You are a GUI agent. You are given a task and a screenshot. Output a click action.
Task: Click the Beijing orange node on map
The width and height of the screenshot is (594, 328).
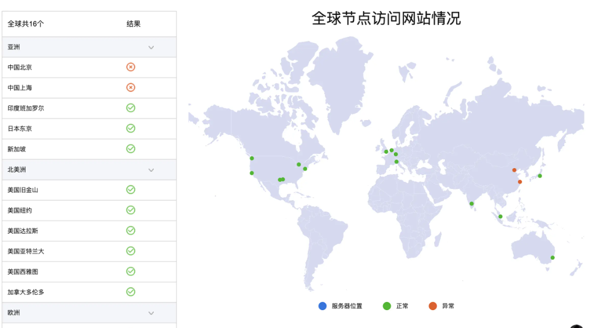(514, 170)
